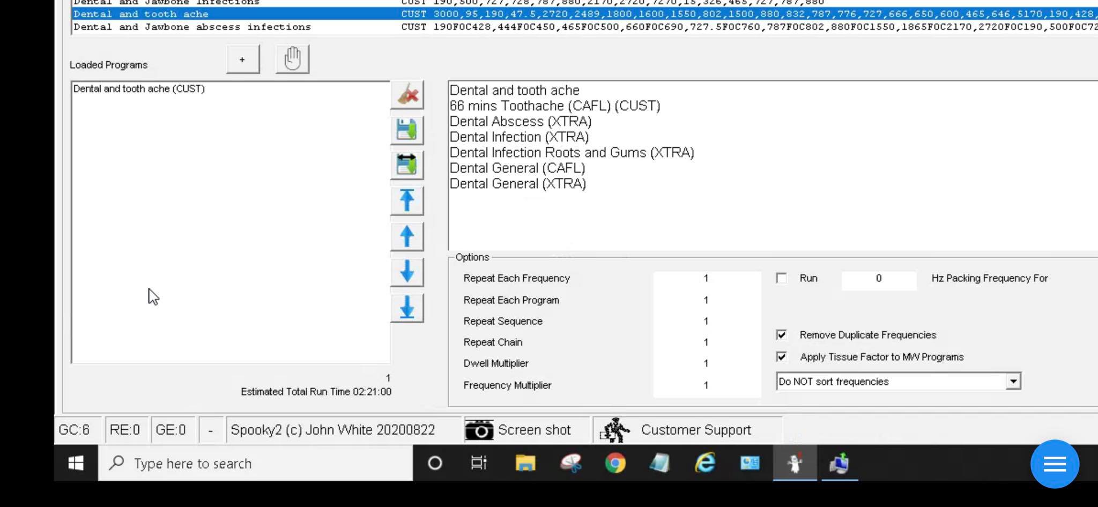The image size is (1098, 507).
Task: Enable the Run Hz Packing Frequency checkbox
Action: point(782,278)
